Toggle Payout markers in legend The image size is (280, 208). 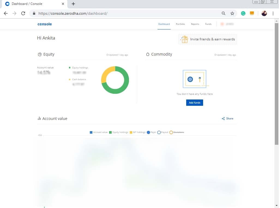click(163, 132)
